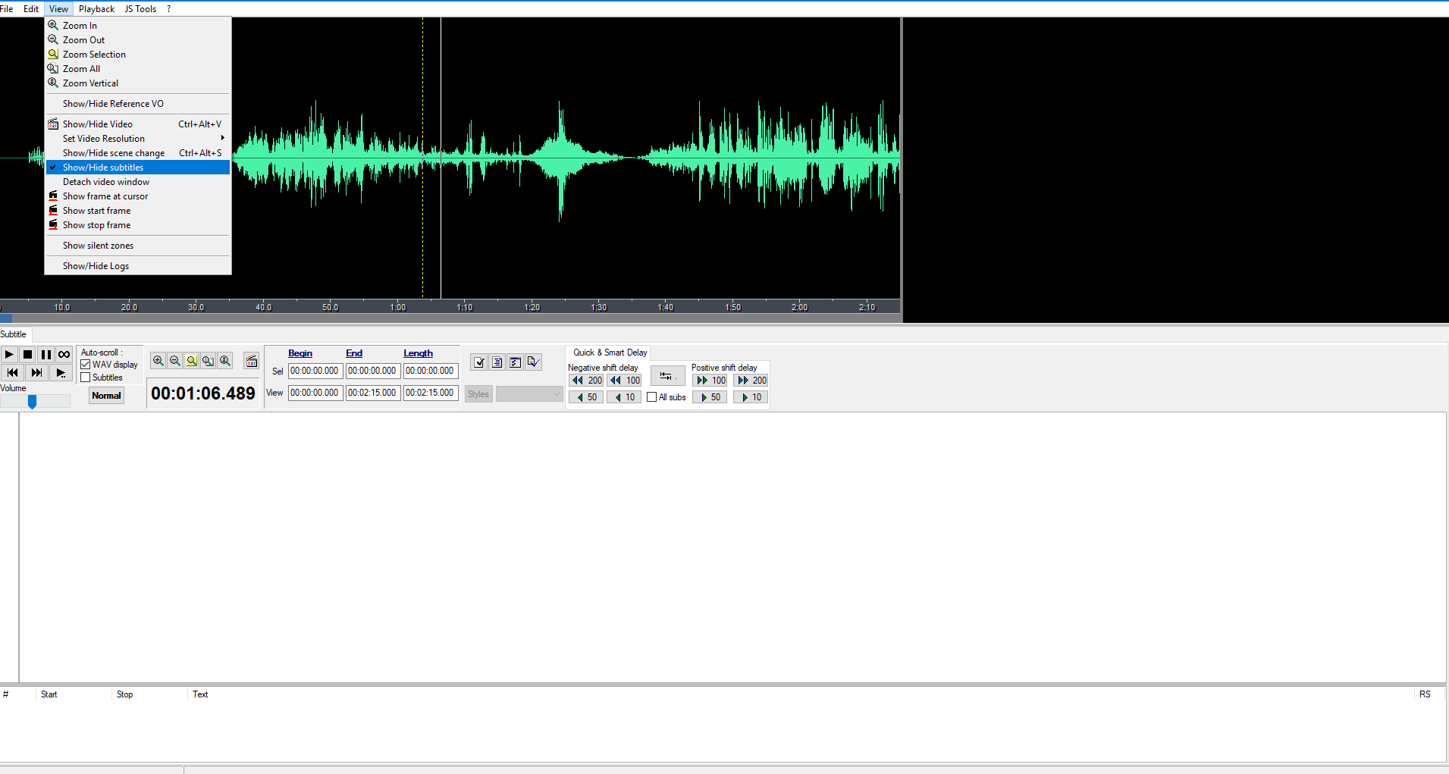Open the Styles dropdown combo box
1449x774 pixels.
click(529, 394)
